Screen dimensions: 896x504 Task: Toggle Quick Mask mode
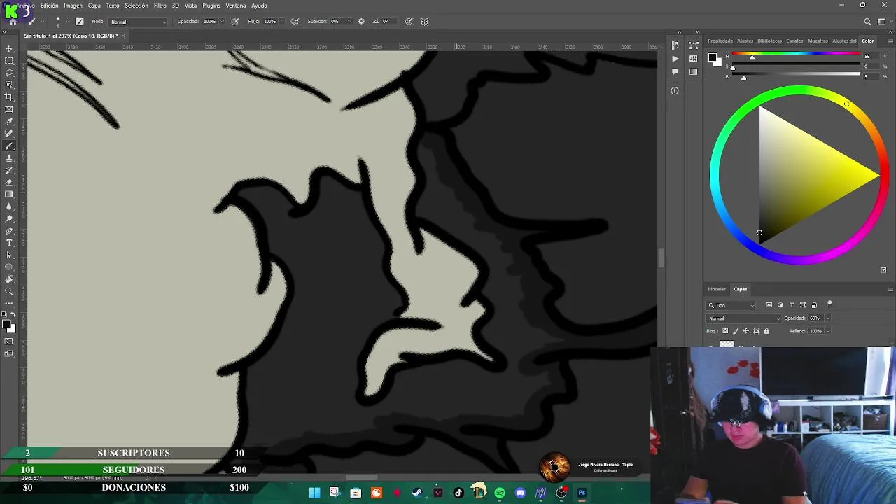pos(9,342)
